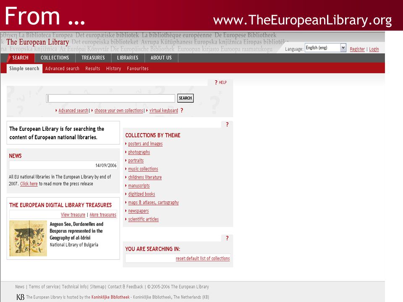This screenshot has width=403, height=302.
Task: Click the Register link
Action: pos(357,49)
